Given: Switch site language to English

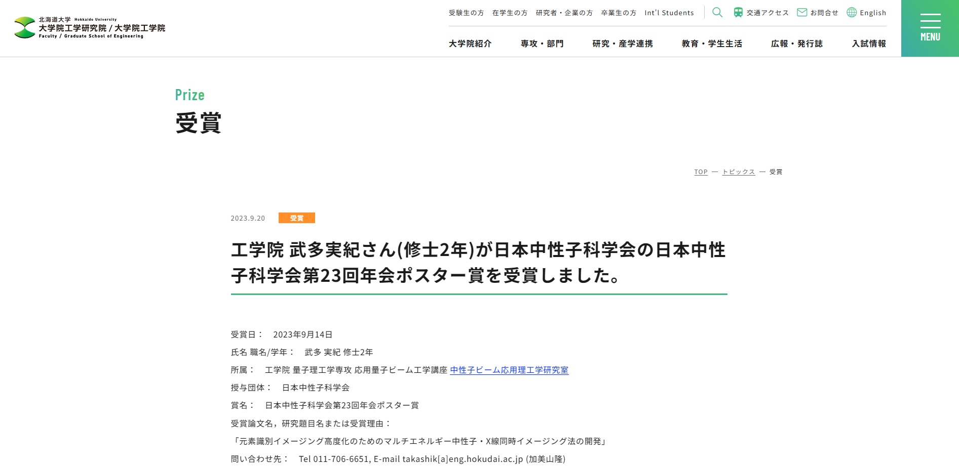Looking at the screenshot, I should click(873, 13).
